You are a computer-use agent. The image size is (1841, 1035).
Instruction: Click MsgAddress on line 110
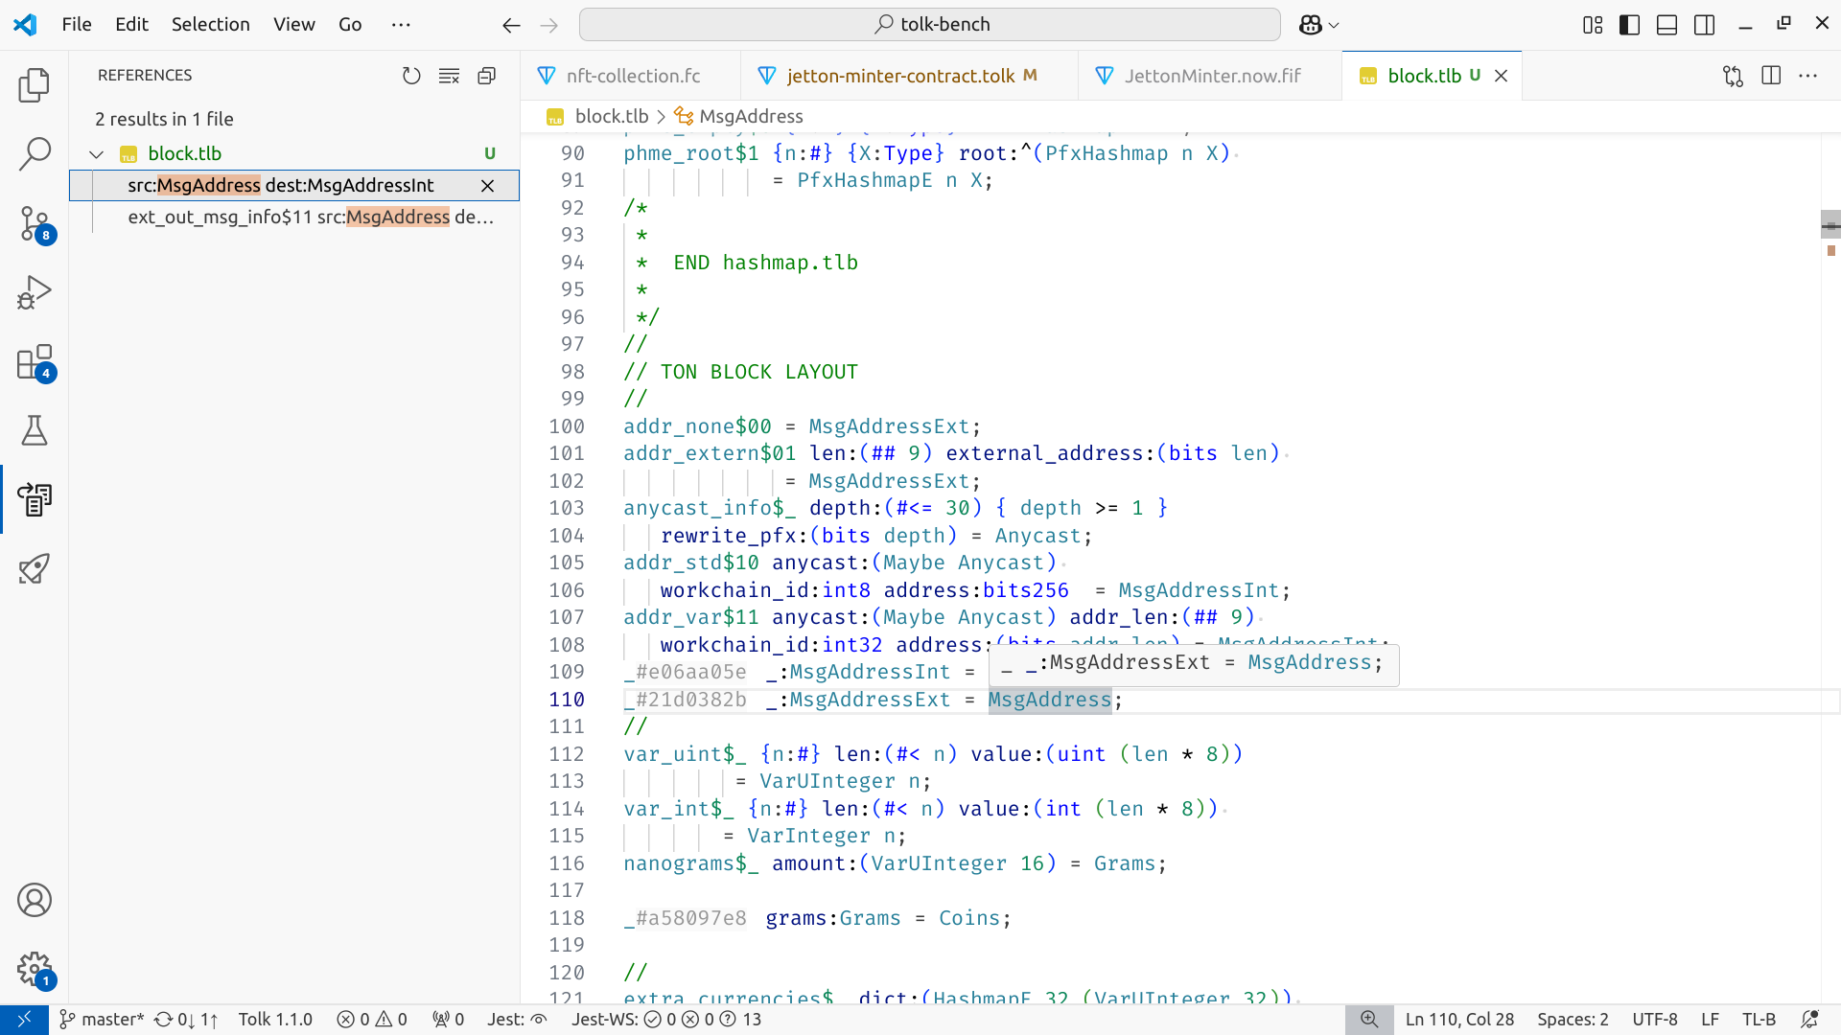coord(1049,701)
